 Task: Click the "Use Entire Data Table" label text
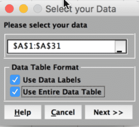62,92
